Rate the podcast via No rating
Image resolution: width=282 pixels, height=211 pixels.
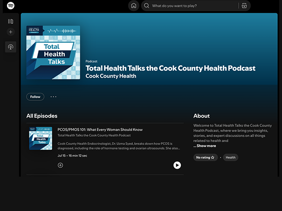point(206,158)
